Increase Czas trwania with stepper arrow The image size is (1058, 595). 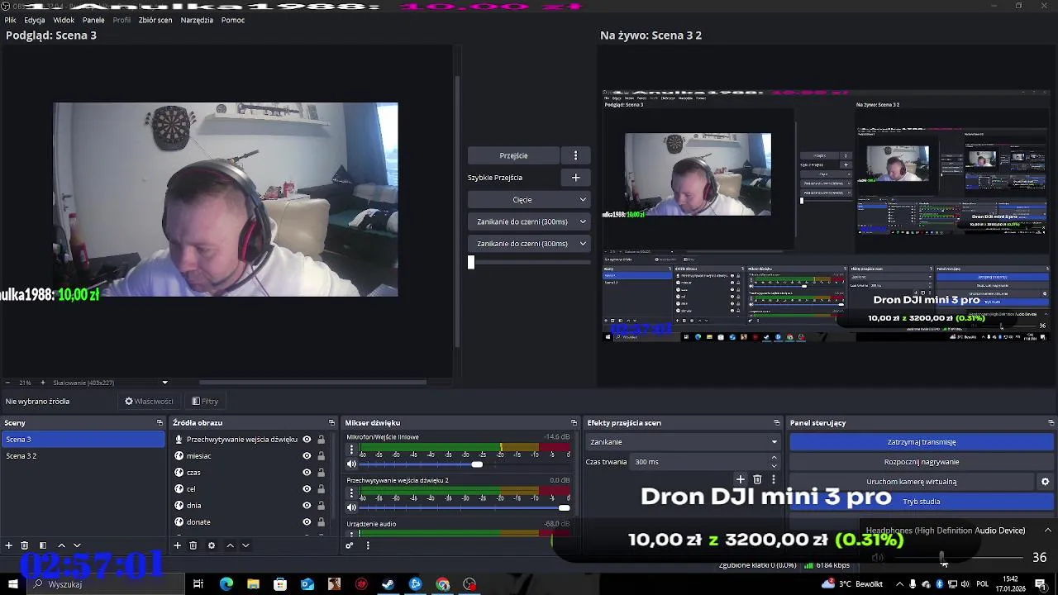[774, 458]
